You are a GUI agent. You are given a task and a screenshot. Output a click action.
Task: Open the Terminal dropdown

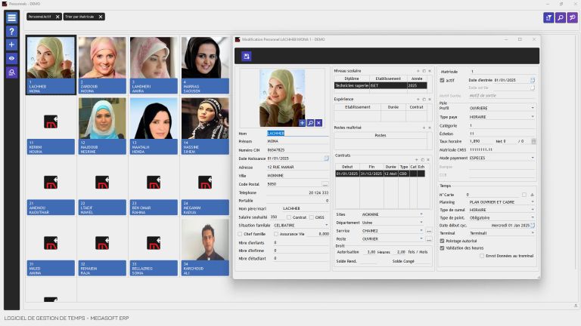tap(533, 233)
